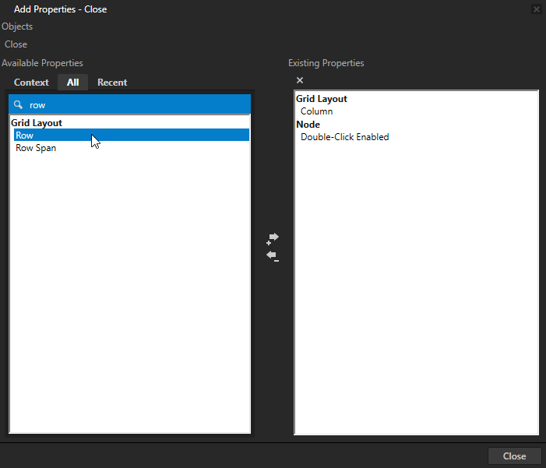Click Grid Layout group in Existing Properties
Screen dimensions: 546x468
pos(322,99)
